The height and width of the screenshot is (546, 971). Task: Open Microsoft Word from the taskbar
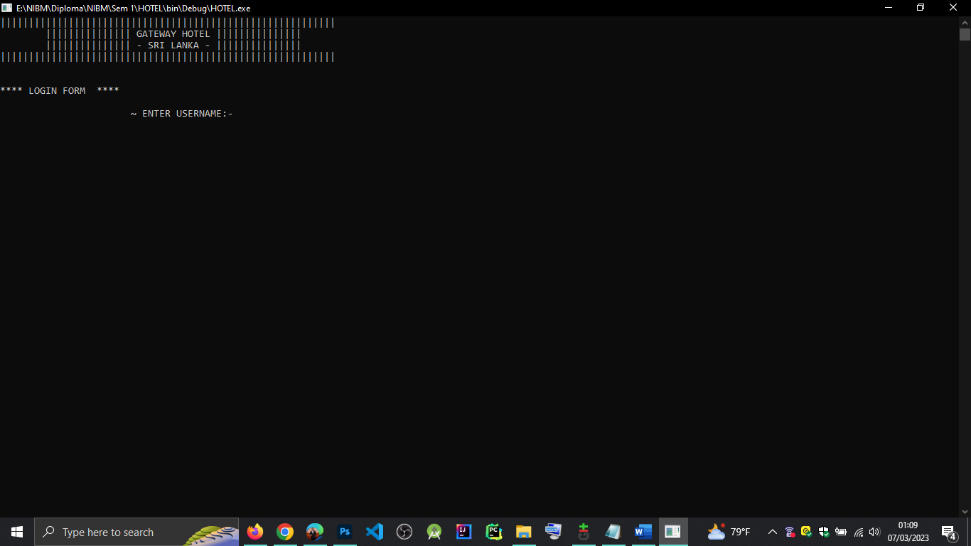[x=643, y=532]
